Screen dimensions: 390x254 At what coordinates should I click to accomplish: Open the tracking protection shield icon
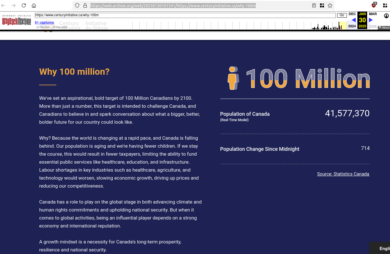[77, 5]
